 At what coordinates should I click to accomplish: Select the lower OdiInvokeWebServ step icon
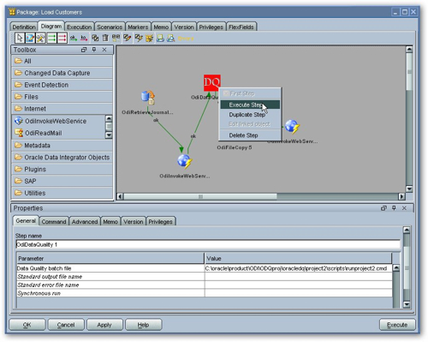click(185, 161)
